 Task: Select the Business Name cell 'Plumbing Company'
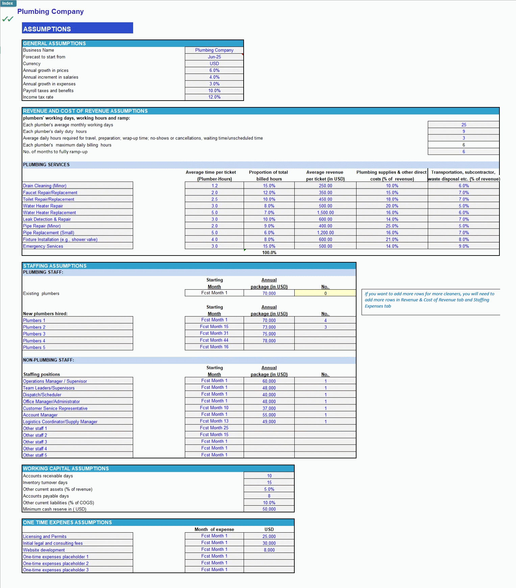tap(214, 50)
